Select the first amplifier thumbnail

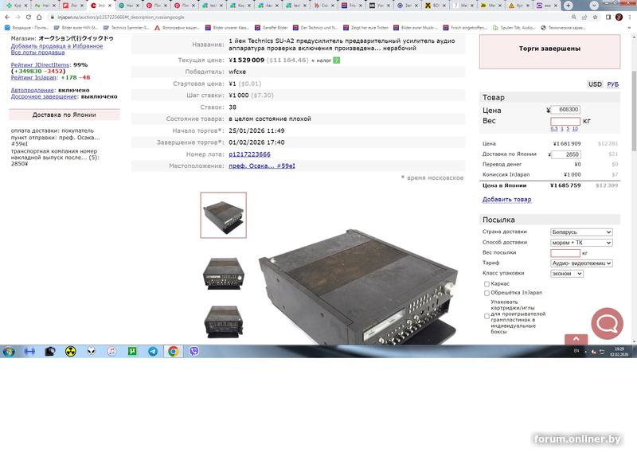pos(224,215)
